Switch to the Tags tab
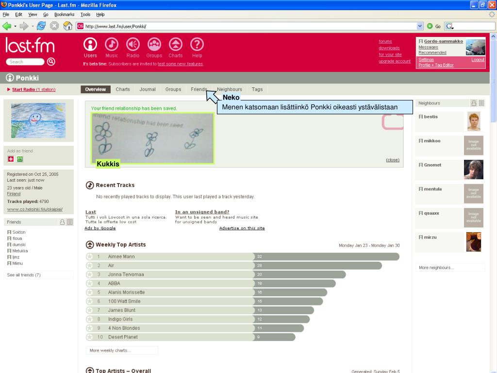The image size is (497, 373). (257, 89)
